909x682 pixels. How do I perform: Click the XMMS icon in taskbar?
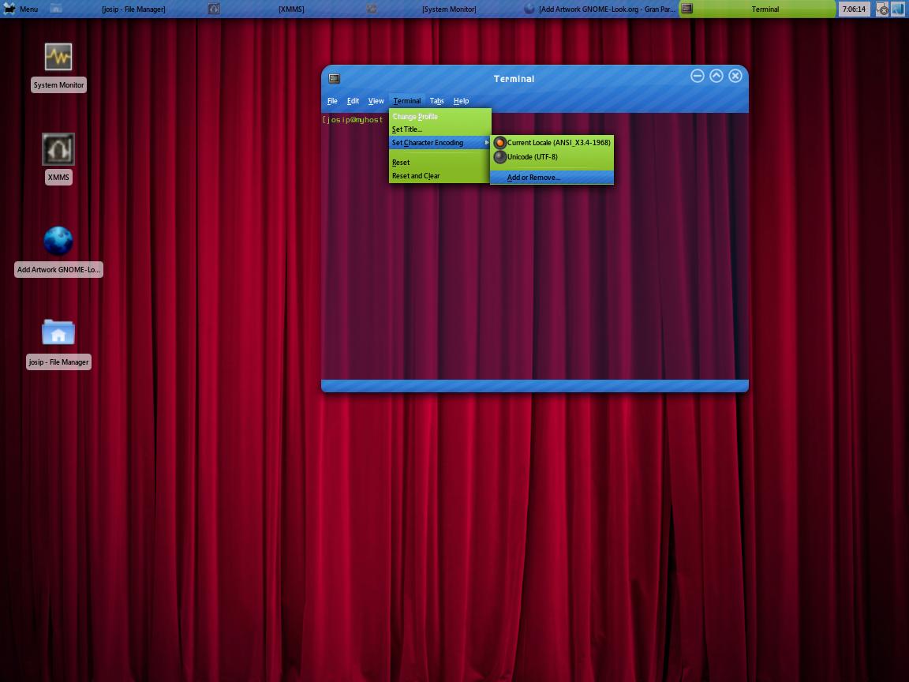(214, 9)
